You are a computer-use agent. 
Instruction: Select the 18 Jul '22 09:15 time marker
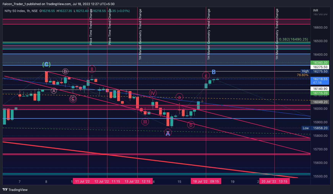(206, 181)
